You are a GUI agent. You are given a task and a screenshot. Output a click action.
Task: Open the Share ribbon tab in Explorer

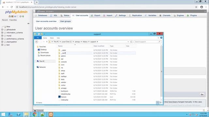(x=52, y=38)
